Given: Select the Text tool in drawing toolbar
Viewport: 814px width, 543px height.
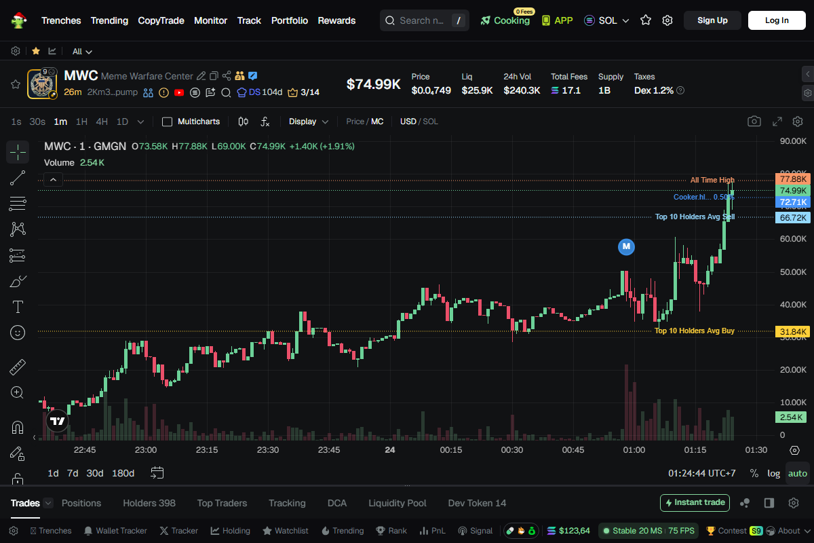Looking at the screenshot, I should pyautogui.click(x=18, y=307).
